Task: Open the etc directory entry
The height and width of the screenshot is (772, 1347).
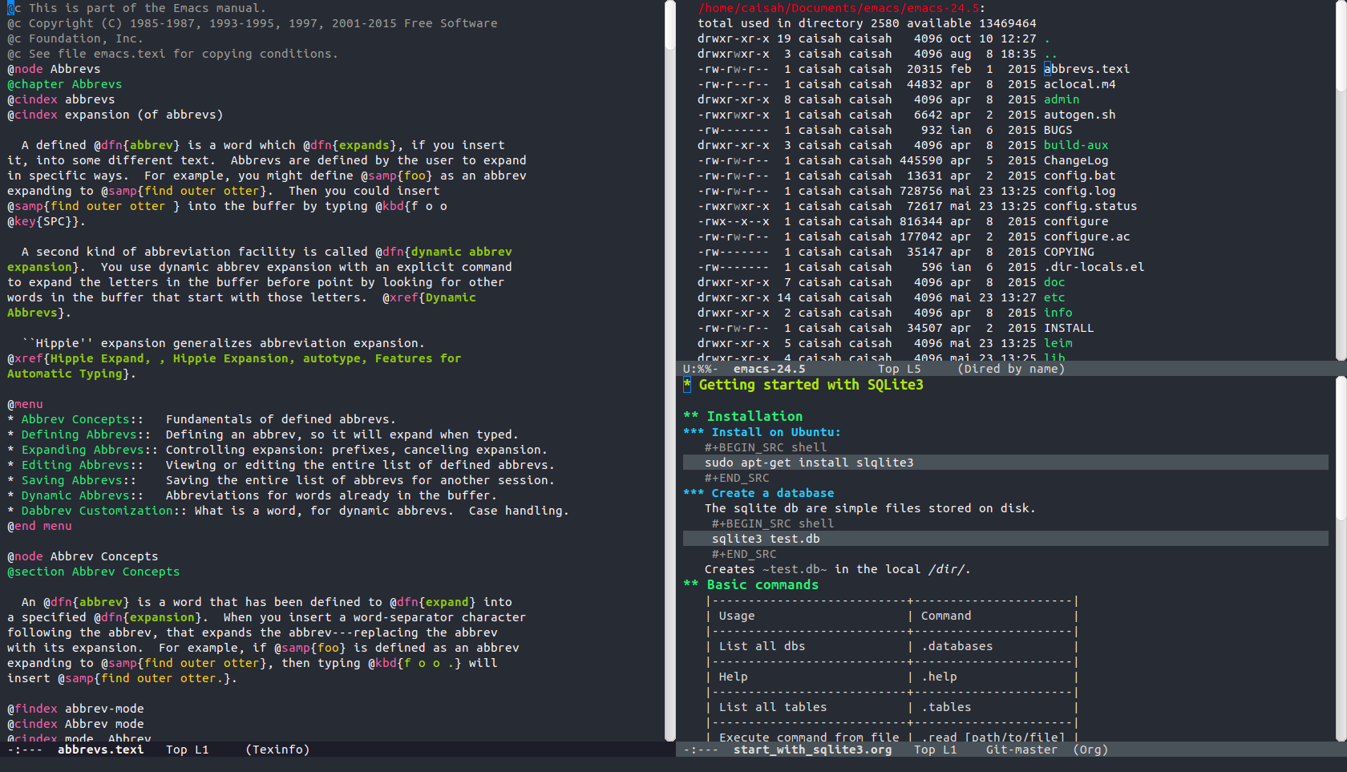Action: [x=1054, y=297]
